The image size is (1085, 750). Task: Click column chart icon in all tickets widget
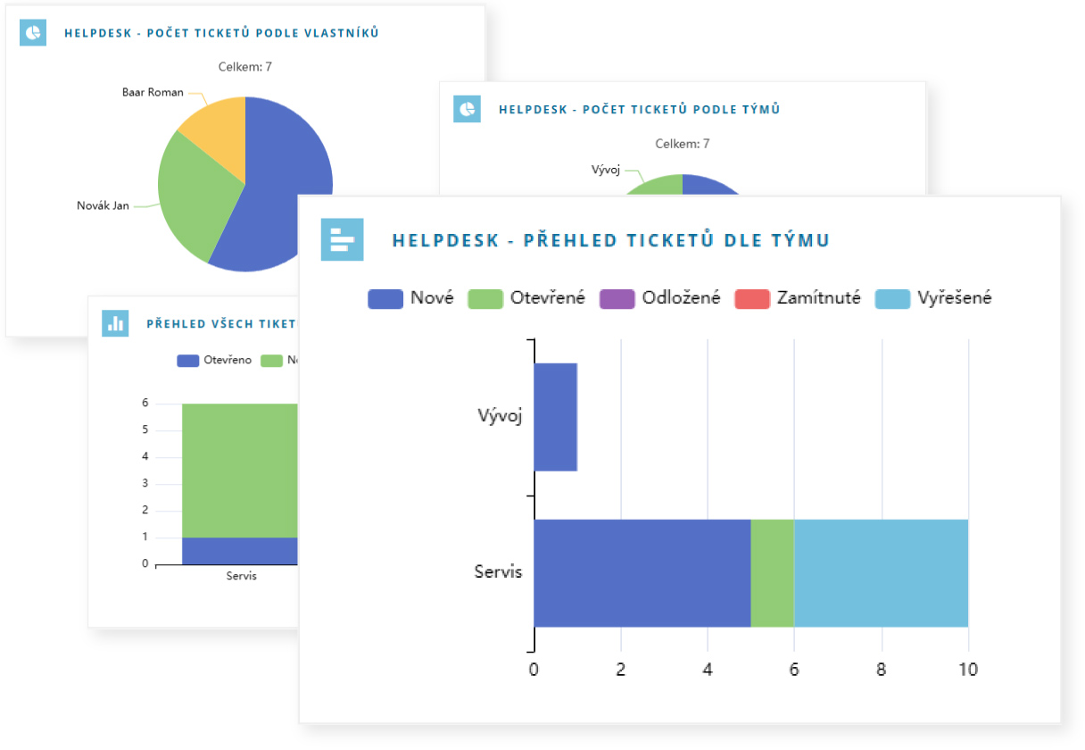point(115,323)
